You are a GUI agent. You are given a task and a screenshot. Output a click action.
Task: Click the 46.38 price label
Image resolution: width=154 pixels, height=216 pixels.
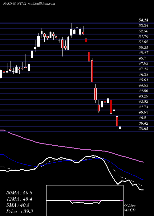(143, 75)
